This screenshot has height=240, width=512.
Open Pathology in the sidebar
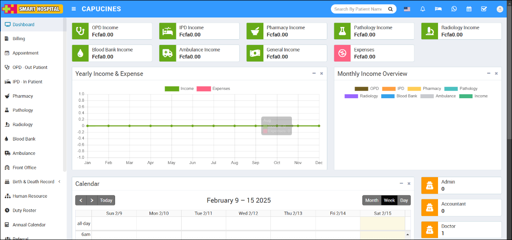(23, 110)
